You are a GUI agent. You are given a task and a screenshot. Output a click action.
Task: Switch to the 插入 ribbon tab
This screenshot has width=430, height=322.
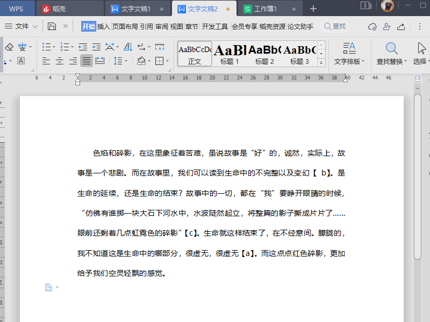(103, 26)
